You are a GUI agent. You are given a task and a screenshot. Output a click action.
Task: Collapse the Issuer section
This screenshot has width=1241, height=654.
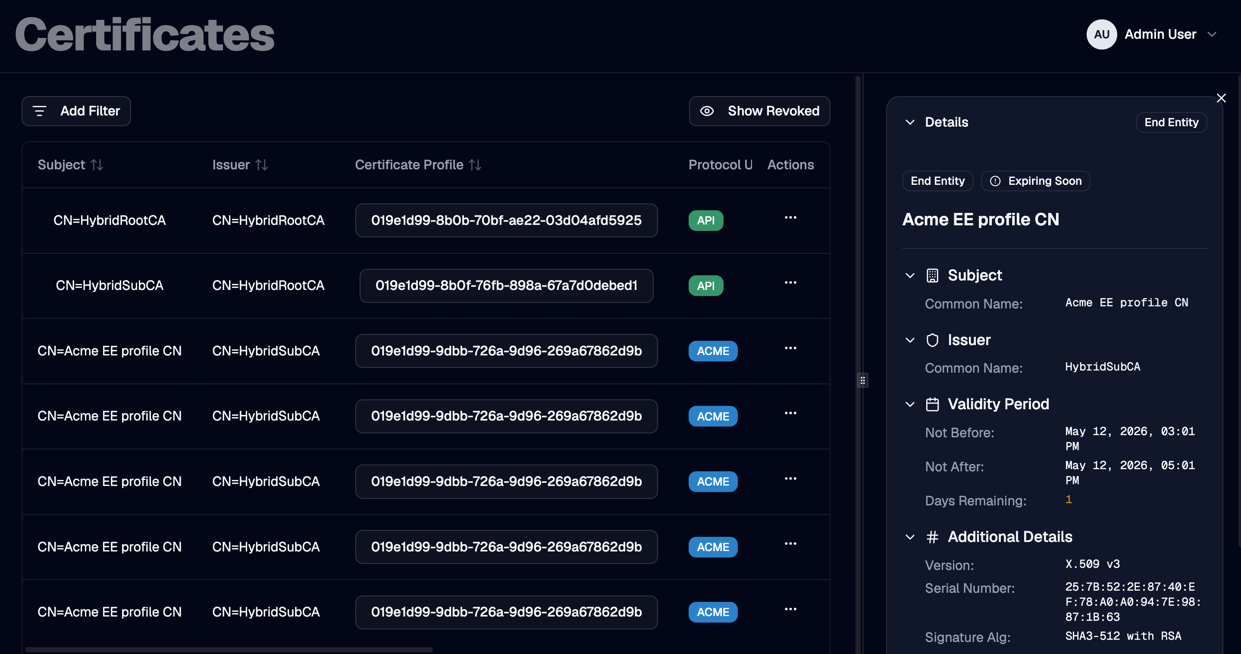click(909, 340)
